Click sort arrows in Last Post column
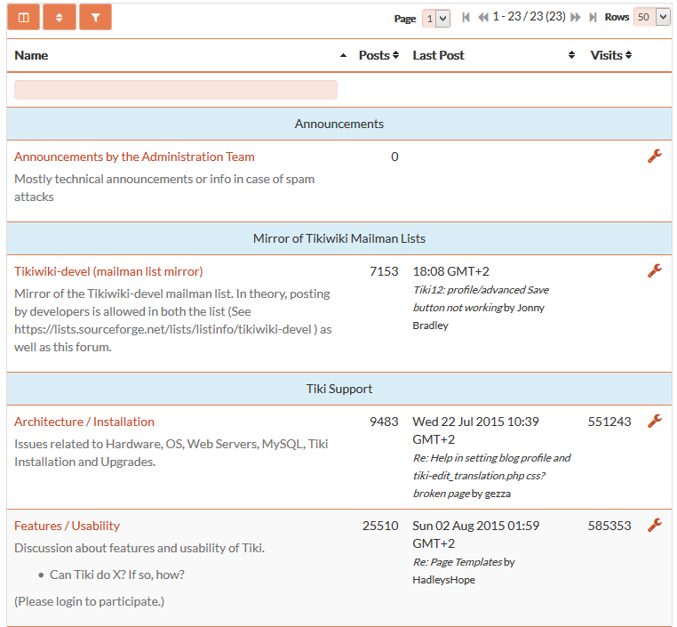 (571, 55)
